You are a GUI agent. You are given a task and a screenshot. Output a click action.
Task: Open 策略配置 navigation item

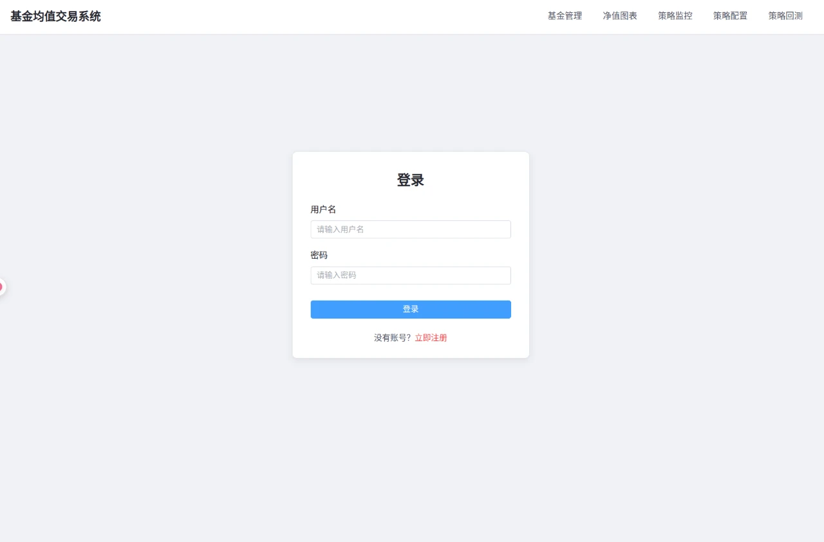[x=730, y=16]
